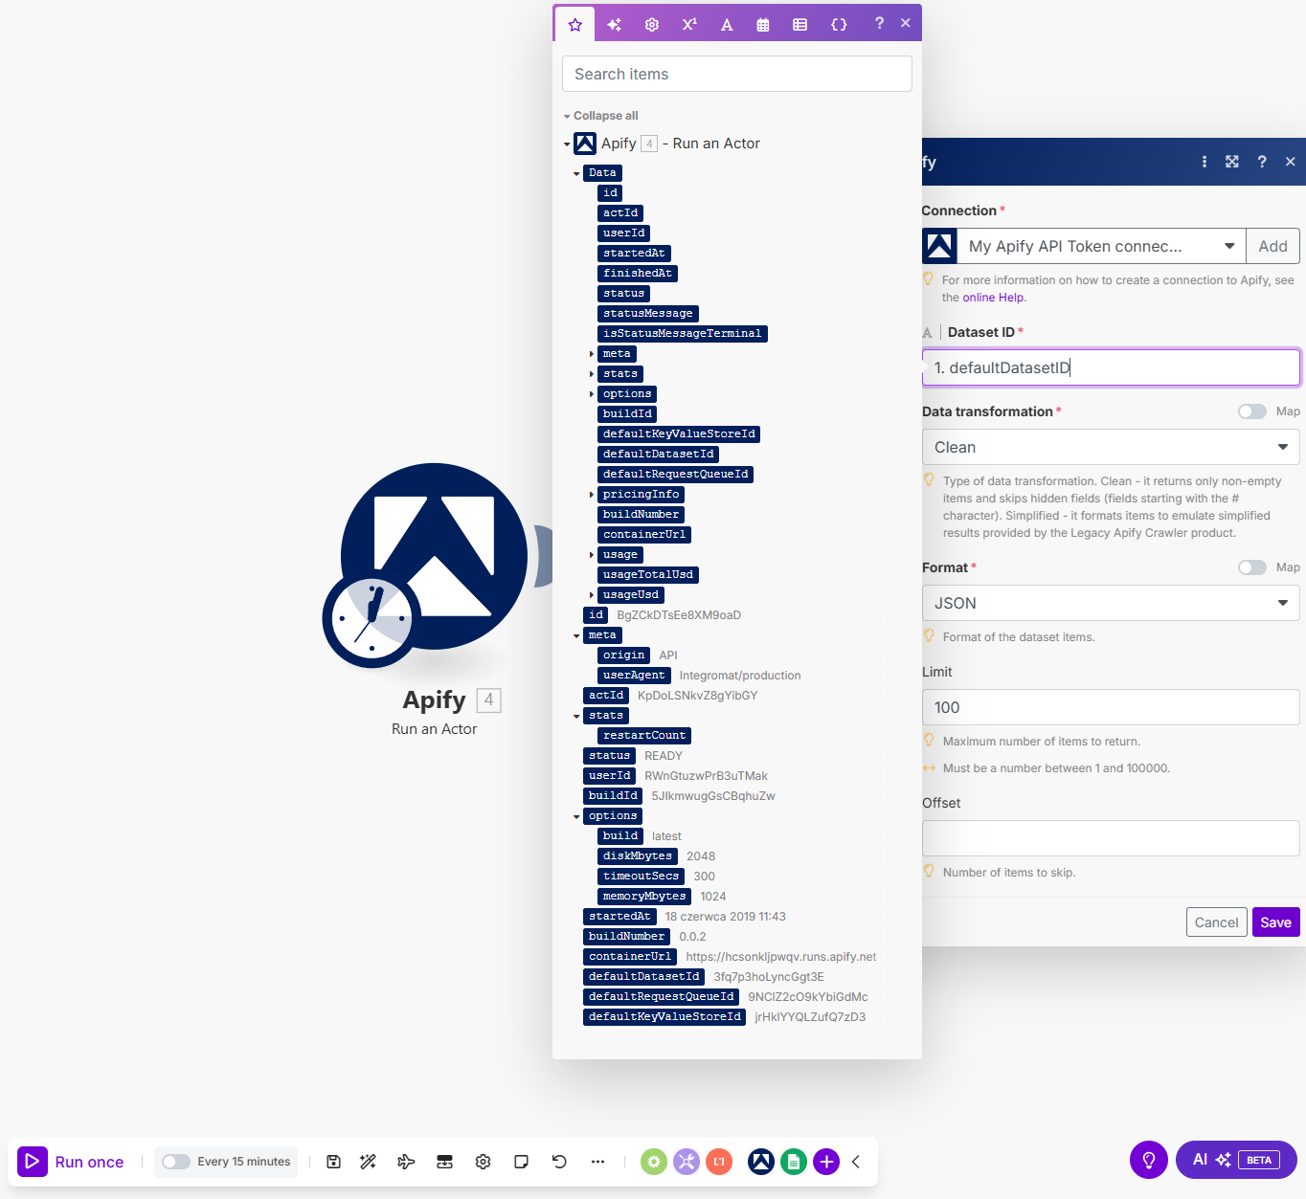Open the explain flow airplane icon
This screenshot has height=1199, width=1306.
point(406,1162)
